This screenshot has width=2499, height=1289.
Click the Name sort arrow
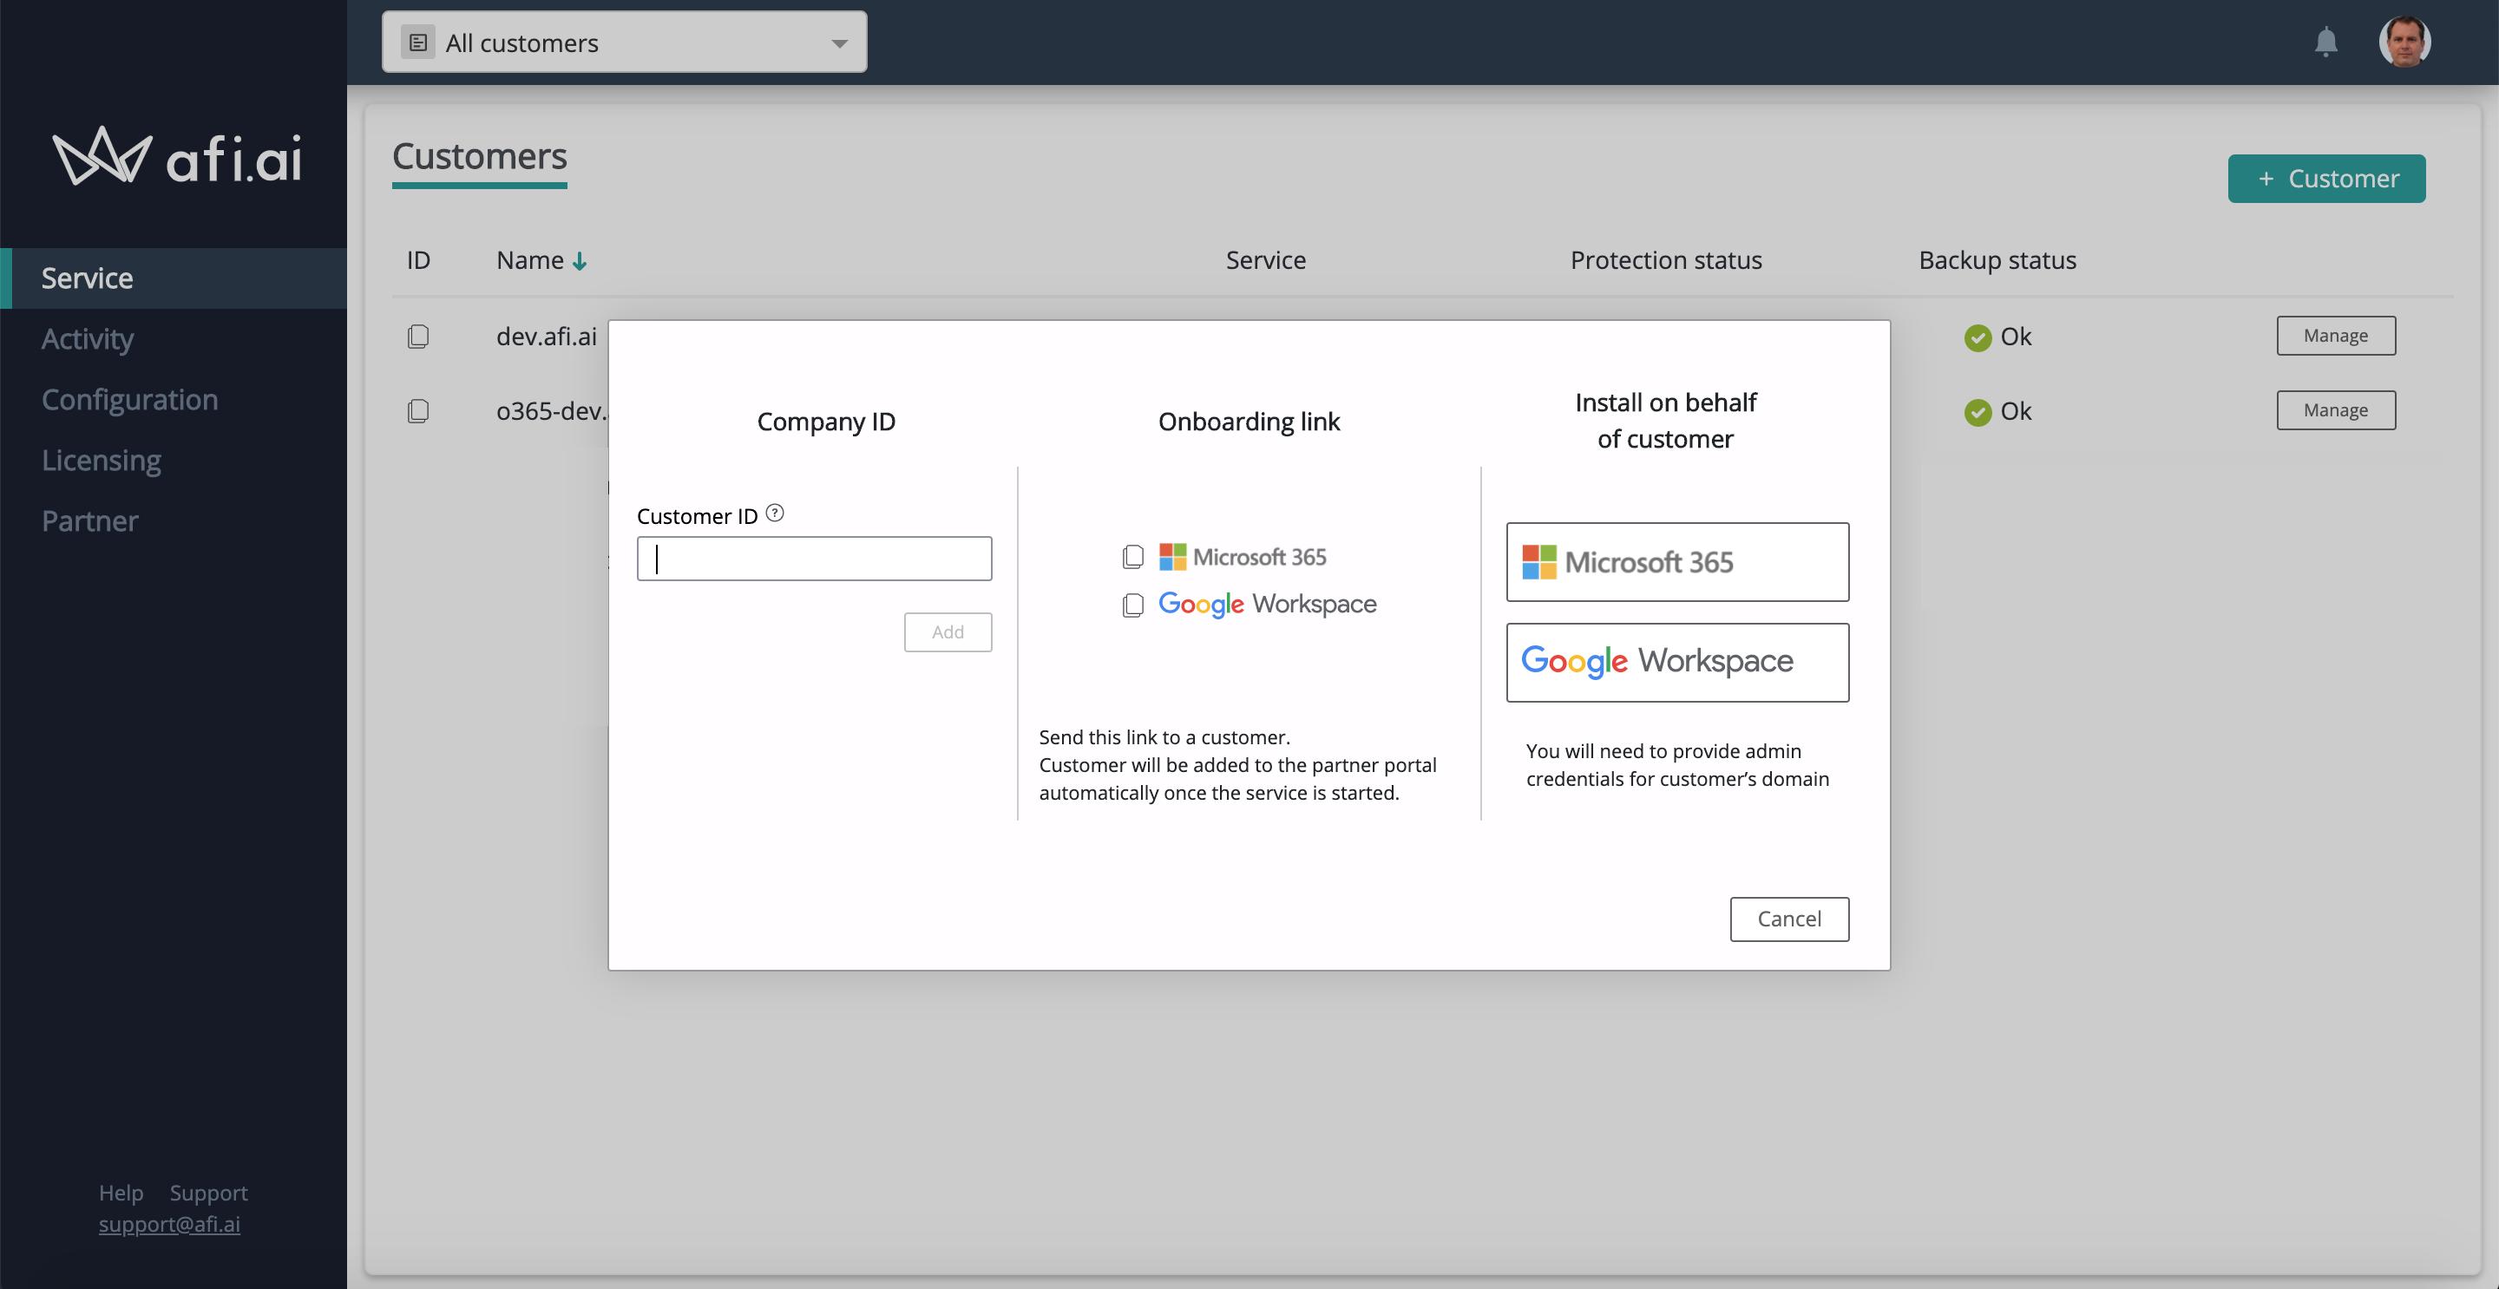click(579, 261)
